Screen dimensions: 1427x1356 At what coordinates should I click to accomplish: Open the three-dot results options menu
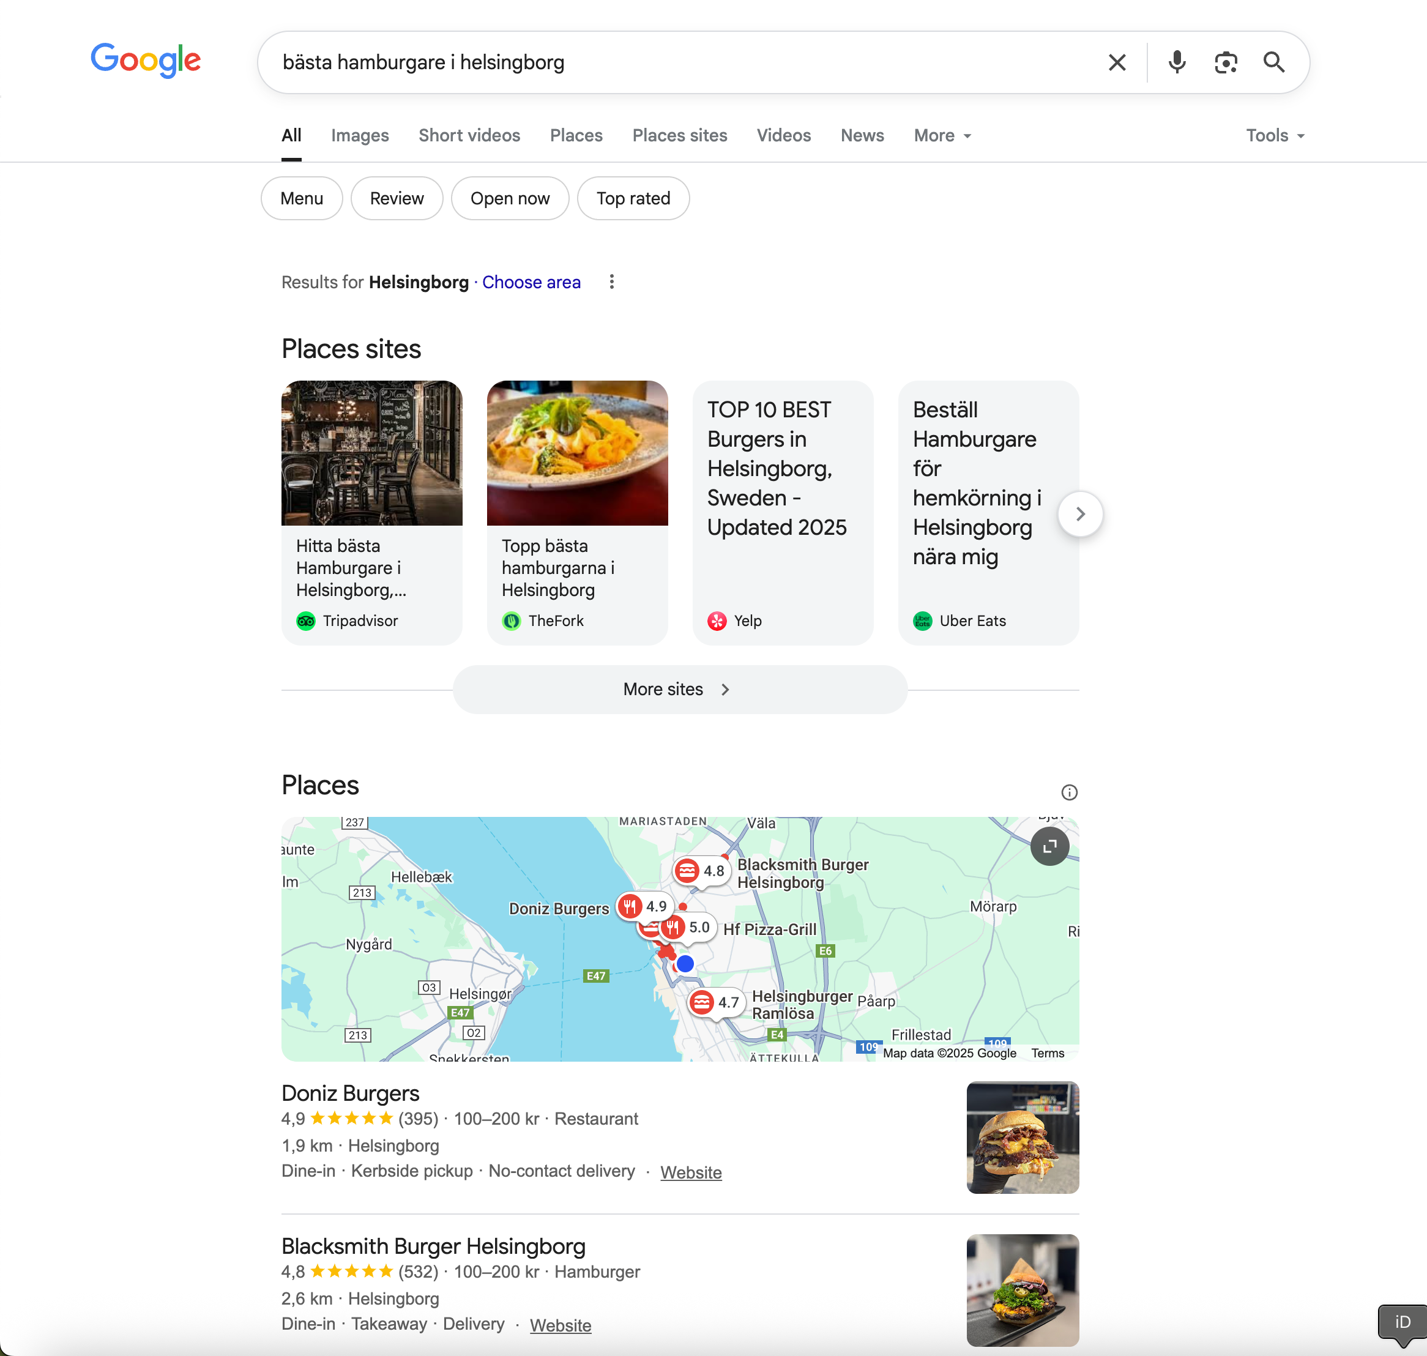(611, 282)
